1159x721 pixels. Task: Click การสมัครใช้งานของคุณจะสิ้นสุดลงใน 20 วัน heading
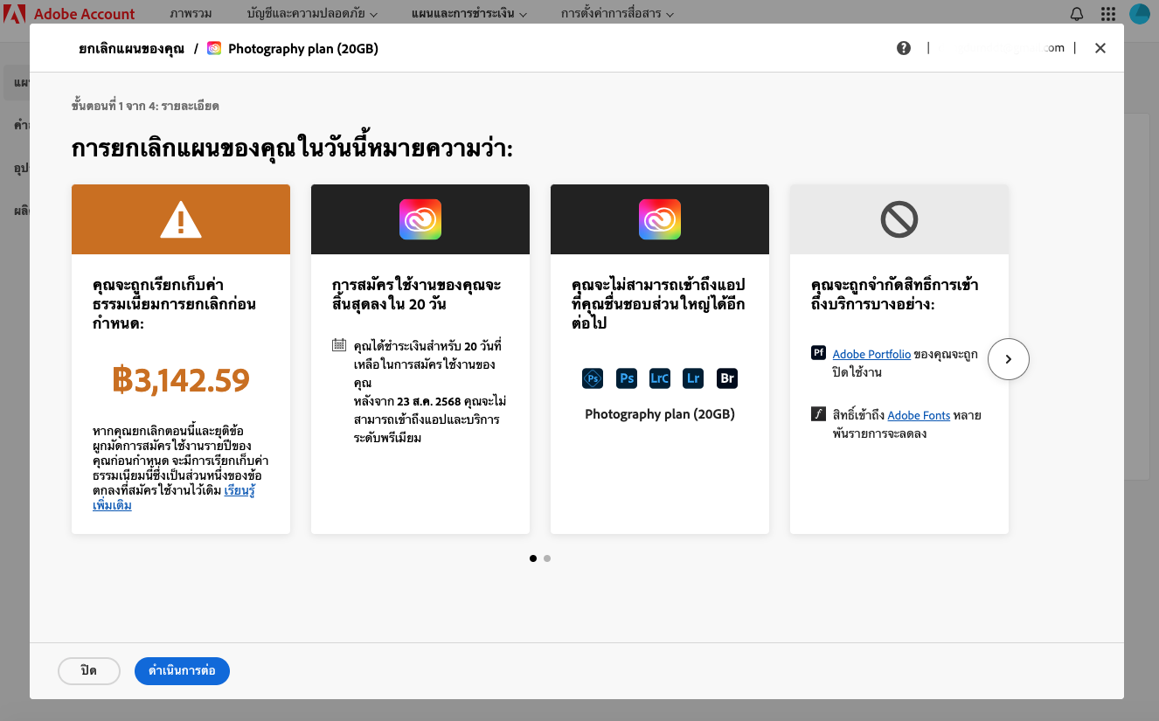tap(417, 295)
